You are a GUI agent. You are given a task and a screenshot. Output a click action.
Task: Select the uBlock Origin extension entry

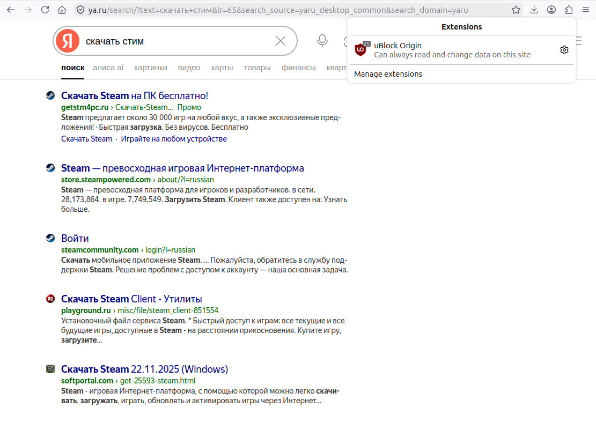[x=461, y=50]
